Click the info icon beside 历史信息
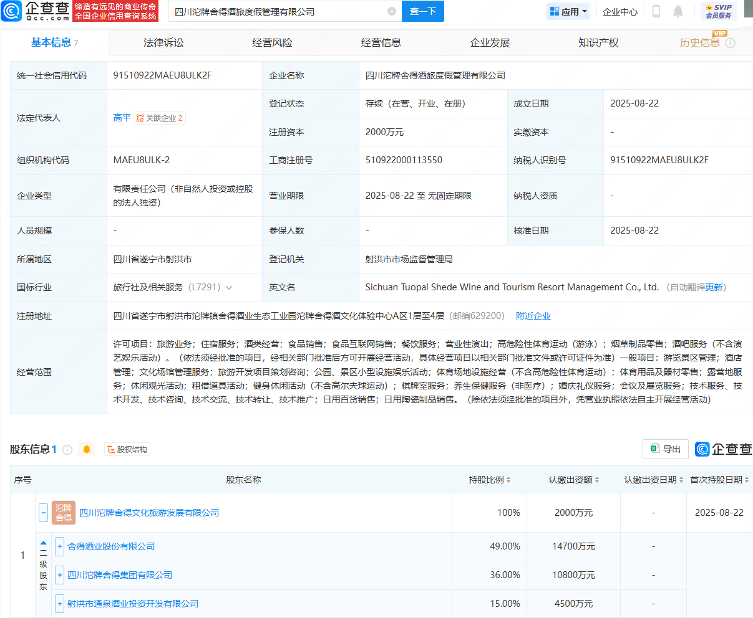The height and width of the screenshot is (618, 753). tap(731, 43)
